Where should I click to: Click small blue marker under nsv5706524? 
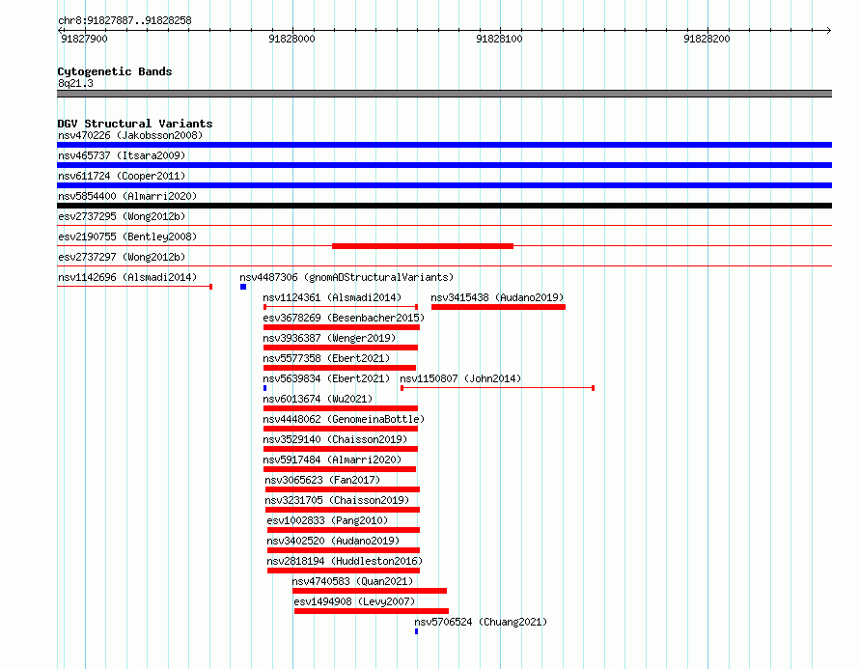(x=416, y=631)
